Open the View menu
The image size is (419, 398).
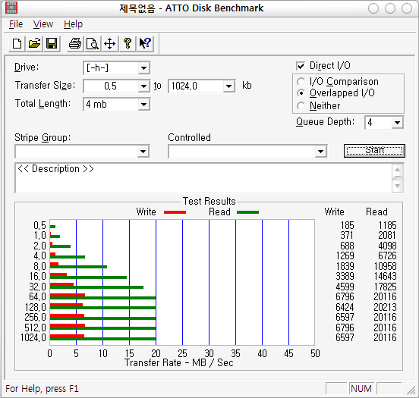[x=43, y=24]
